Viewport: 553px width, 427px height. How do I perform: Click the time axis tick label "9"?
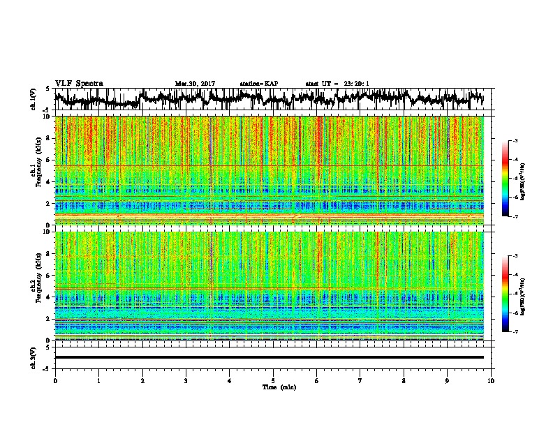click(x=447, y=381)
